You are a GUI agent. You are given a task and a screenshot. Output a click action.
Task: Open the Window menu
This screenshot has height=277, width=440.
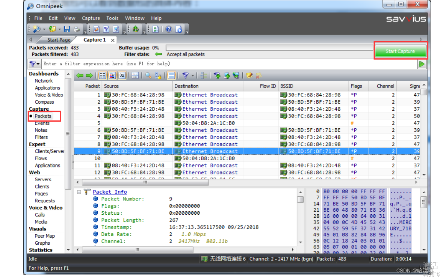(x=135, y=18)
